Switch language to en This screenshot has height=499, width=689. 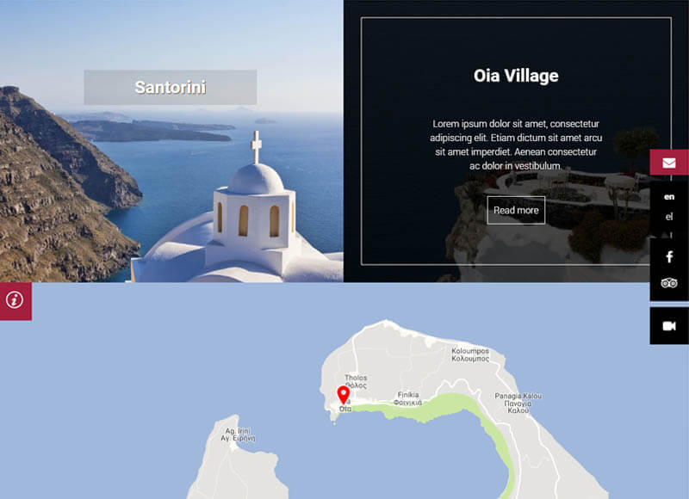click(669, 197)
